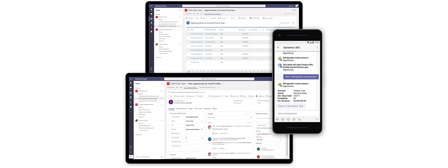Tap the text format icon in phone compose bar
Screen dimensions: 448x168
(299, 119)
